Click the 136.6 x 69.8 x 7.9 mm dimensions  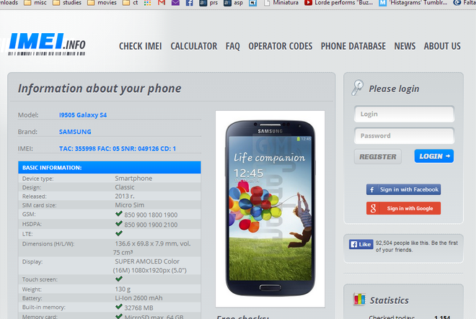pos(151,248)
